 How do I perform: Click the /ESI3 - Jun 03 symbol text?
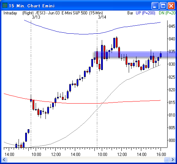tap(48, 13)
